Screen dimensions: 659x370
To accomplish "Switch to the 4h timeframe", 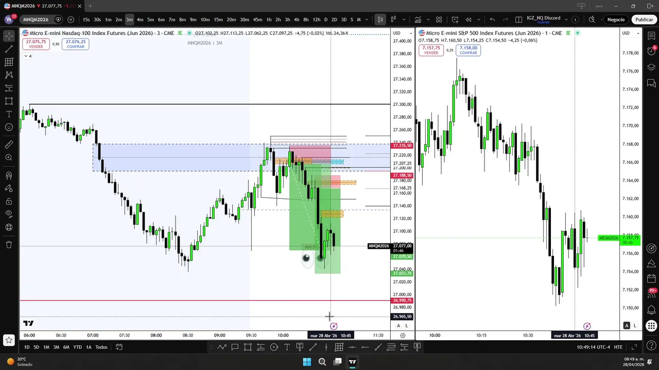I will (297, 20).
